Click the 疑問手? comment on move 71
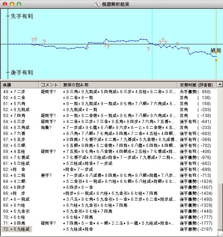 coord(48,223)
